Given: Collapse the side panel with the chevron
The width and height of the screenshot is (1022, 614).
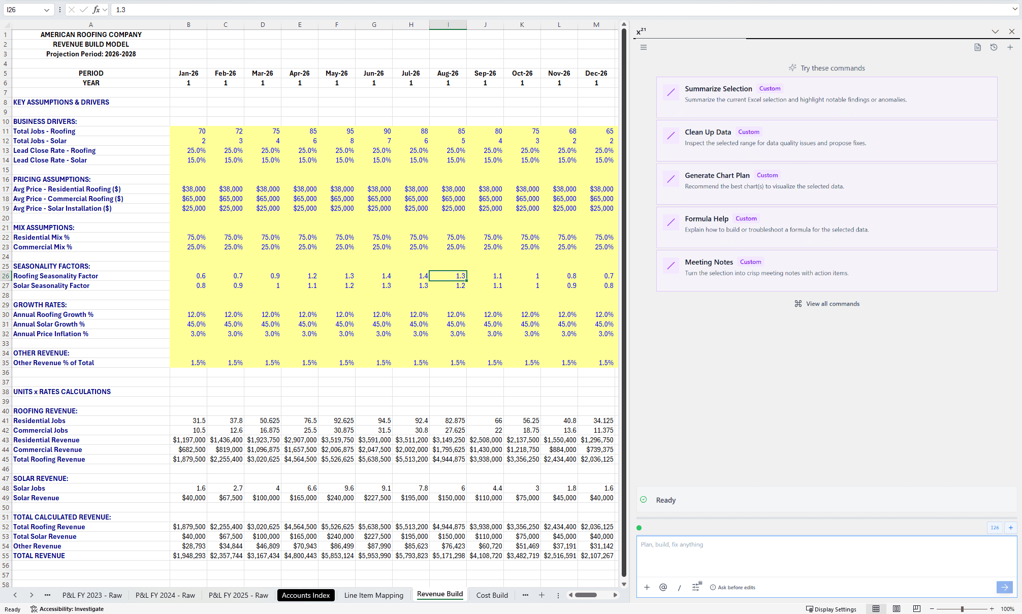Looking at the screenshot, I should [995, 31].
